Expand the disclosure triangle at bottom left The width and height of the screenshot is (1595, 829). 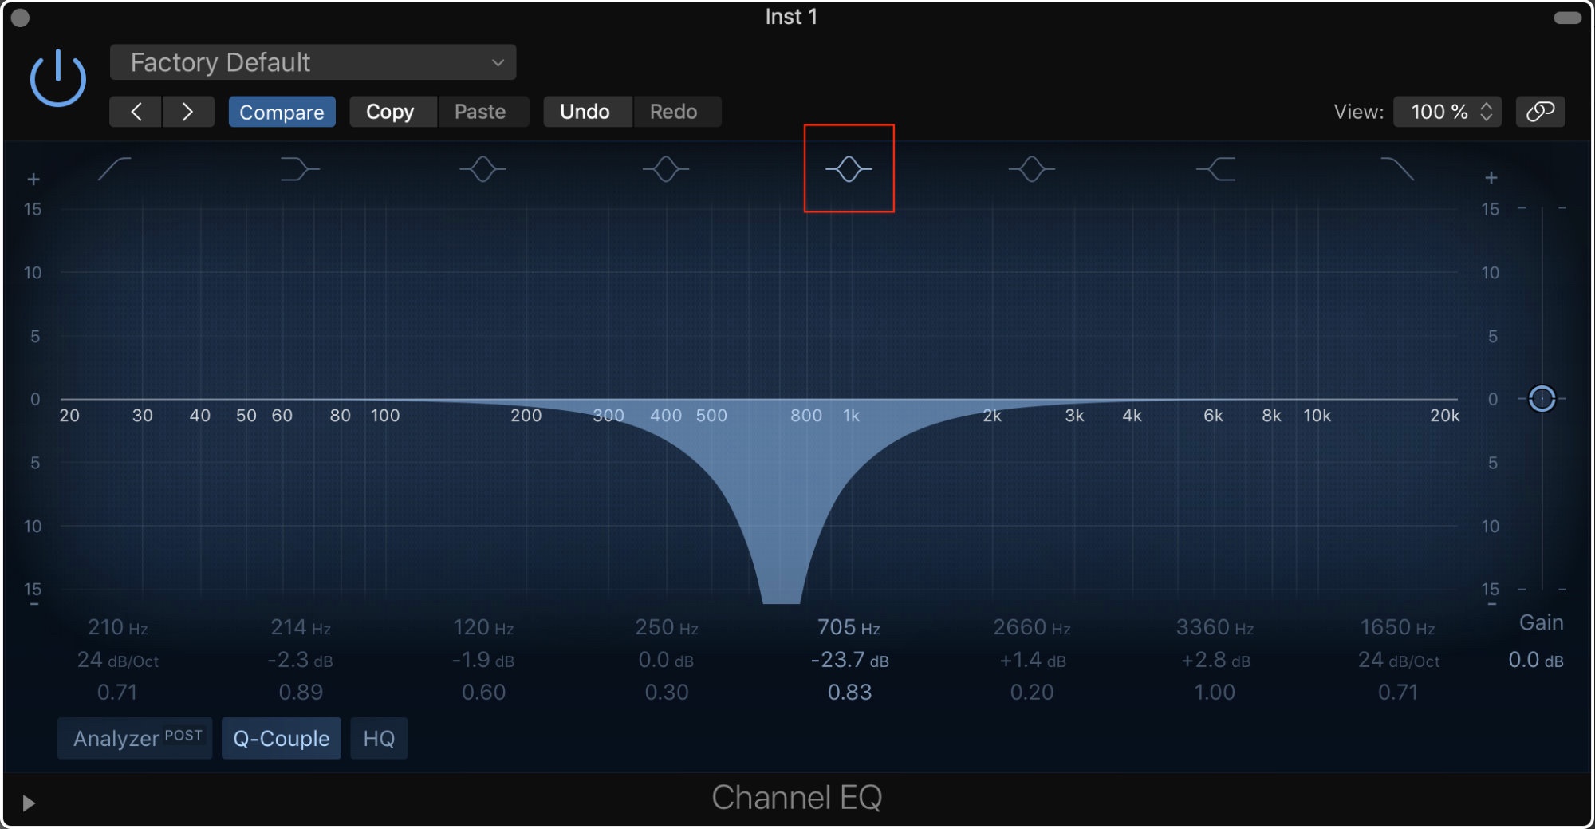pos(29,803)
